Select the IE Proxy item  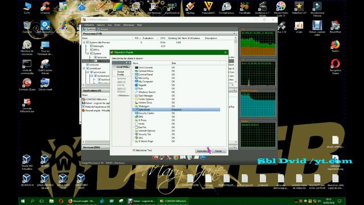click(x=143, y=120)
